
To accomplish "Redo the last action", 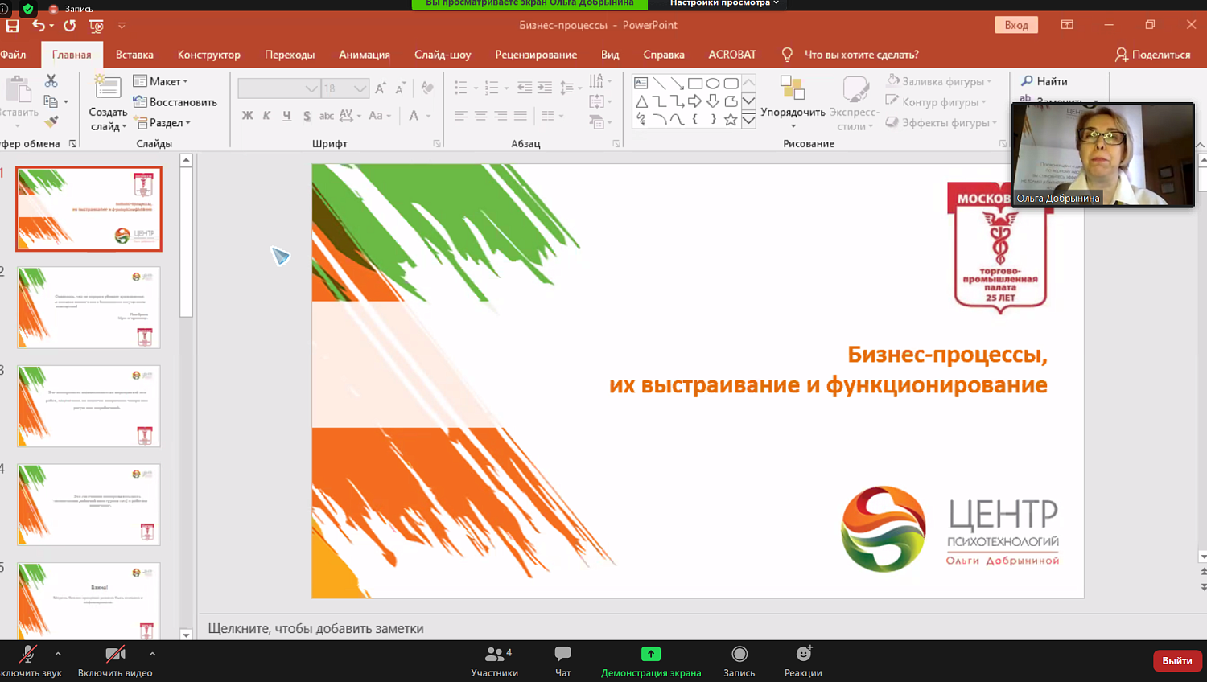I will coord(70,26).
